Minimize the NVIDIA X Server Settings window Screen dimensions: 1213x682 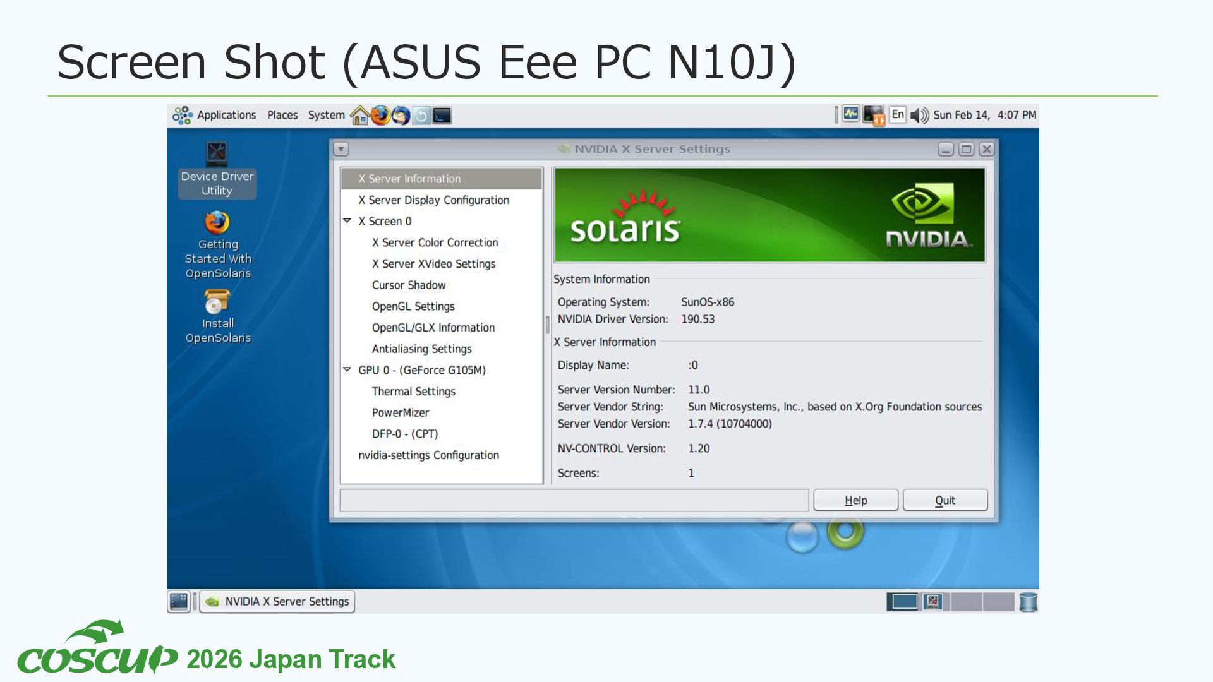tap(945, 150)
